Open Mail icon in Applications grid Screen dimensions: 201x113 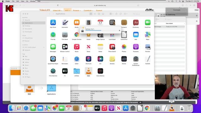tap(136, 35)
